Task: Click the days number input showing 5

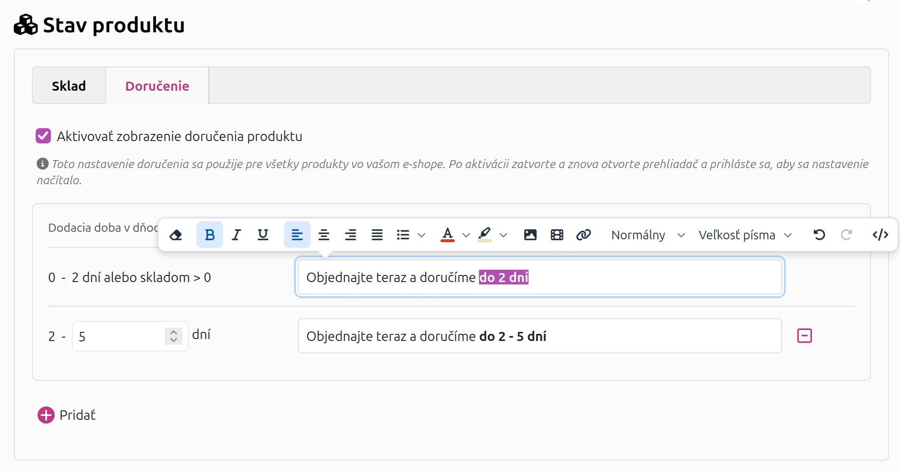Action: (x=130, y=336)
